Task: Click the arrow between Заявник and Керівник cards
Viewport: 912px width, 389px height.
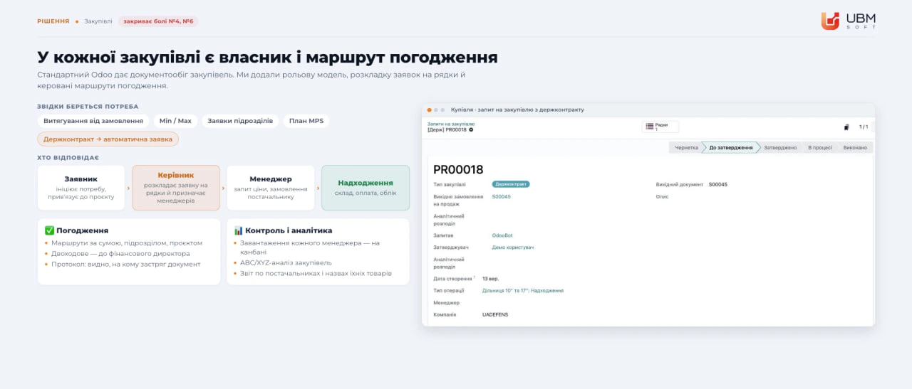Action: point(128,188)
